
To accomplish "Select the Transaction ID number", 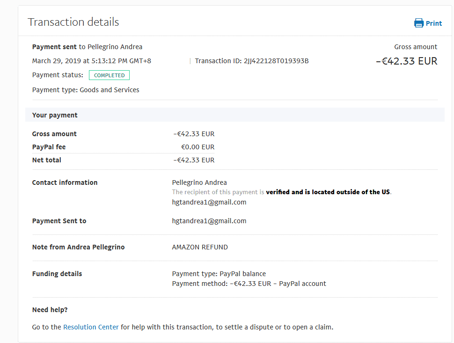I will (276, 61).
